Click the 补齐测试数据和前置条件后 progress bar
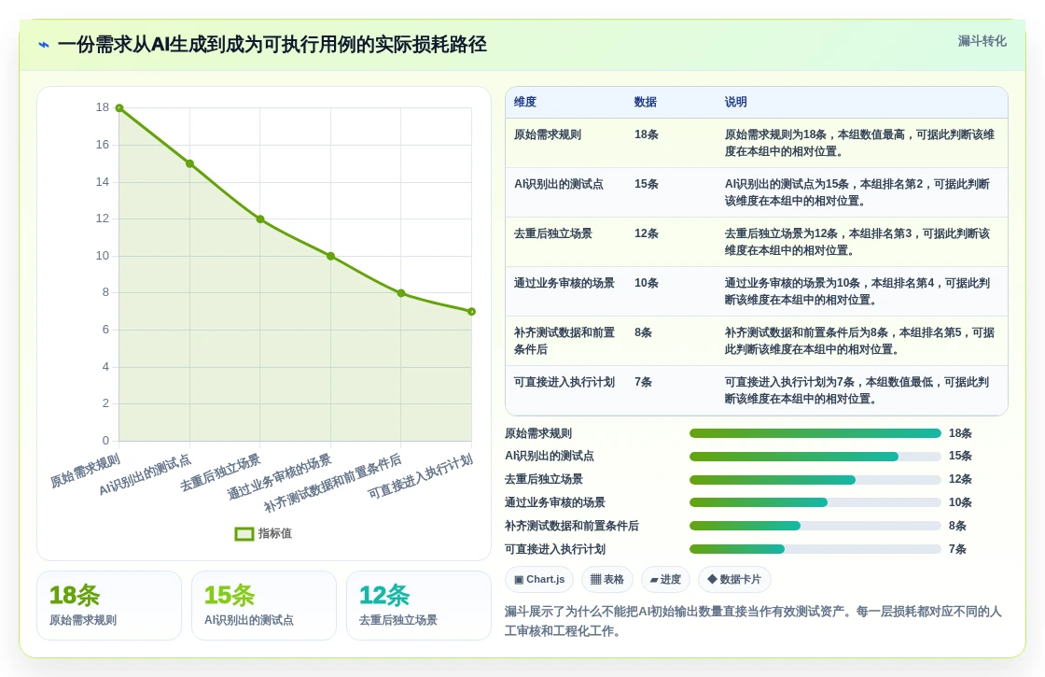Image resolution: width=1045 pixels, height=677 pixels. pos(815,527)
